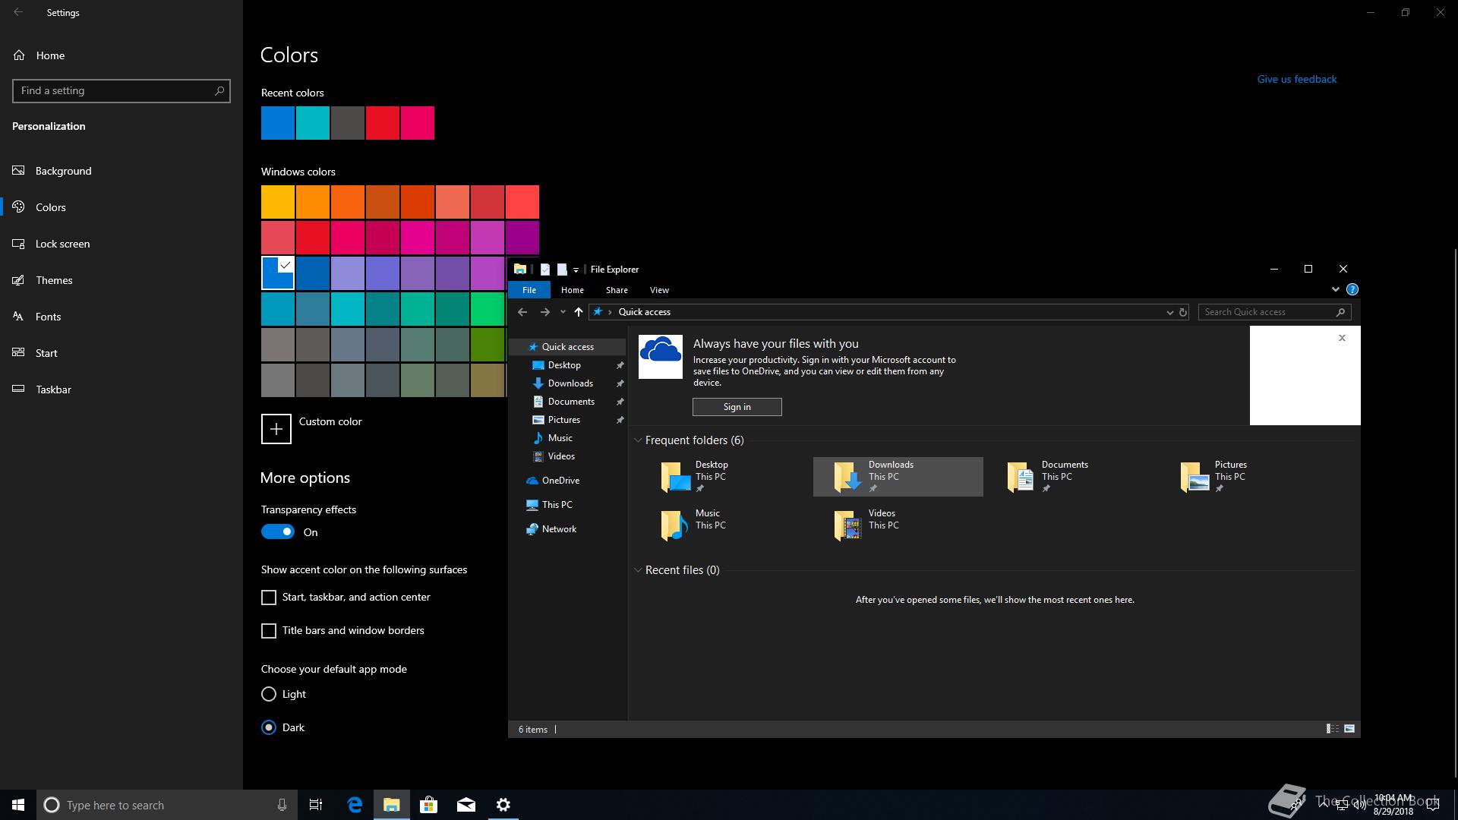Collapse the Frequent folders section

638,440
